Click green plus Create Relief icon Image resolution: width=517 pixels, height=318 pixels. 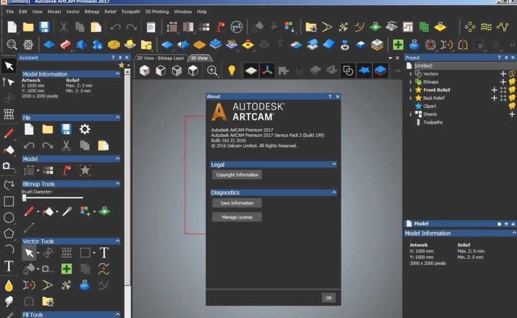click(398, 44)
